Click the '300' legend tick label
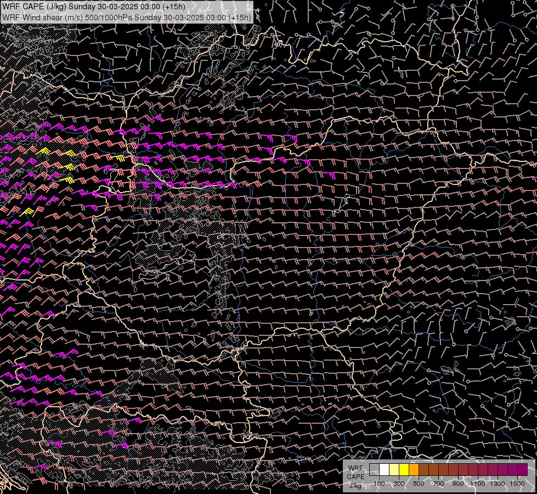The height and width of the screenshot is (494, 537). 399,484
